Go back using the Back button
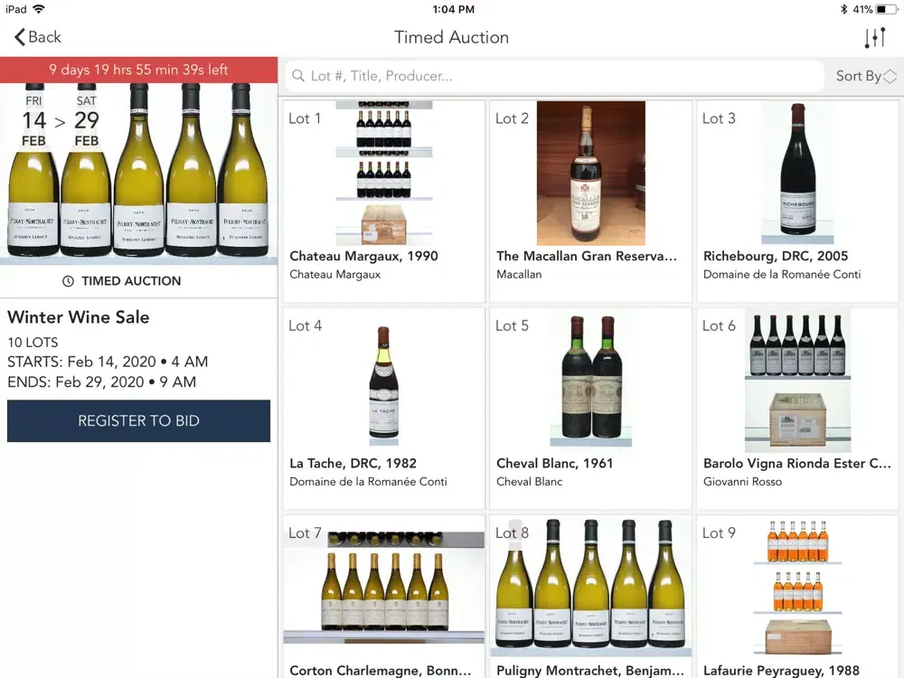Viewport: 904px width, 678px height. pyautogui.click(x=37, y=37)
